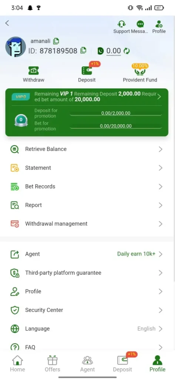This screenshot has width=175, height=379.
Task: Open Security Center
Action: pyautogui.click(x=87, y=310)
